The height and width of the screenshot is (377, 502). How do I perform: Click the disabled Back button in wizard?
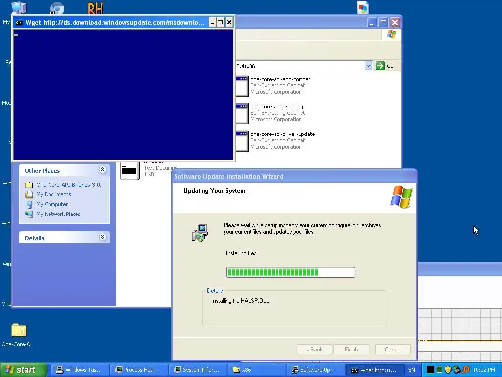[314, 350]
